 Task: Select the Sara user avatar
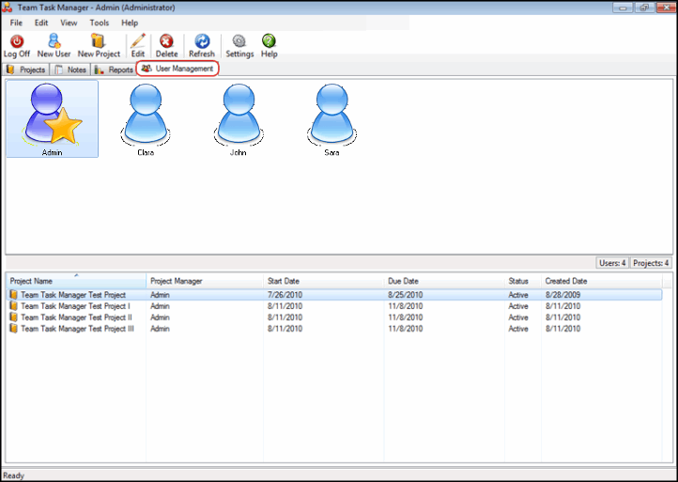331,117
